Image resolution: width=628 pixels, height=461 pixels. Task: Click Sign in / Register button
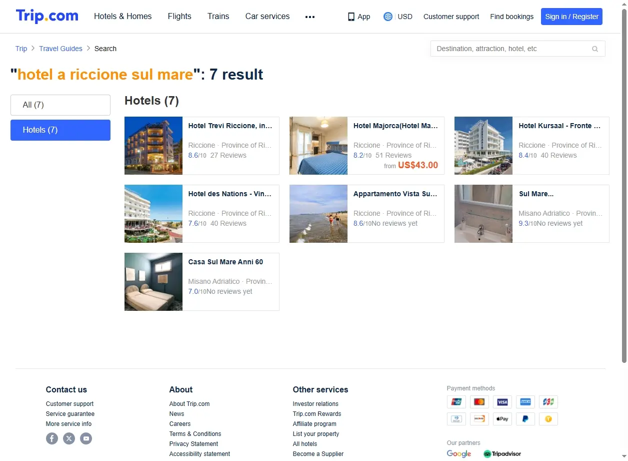[571, 17]
